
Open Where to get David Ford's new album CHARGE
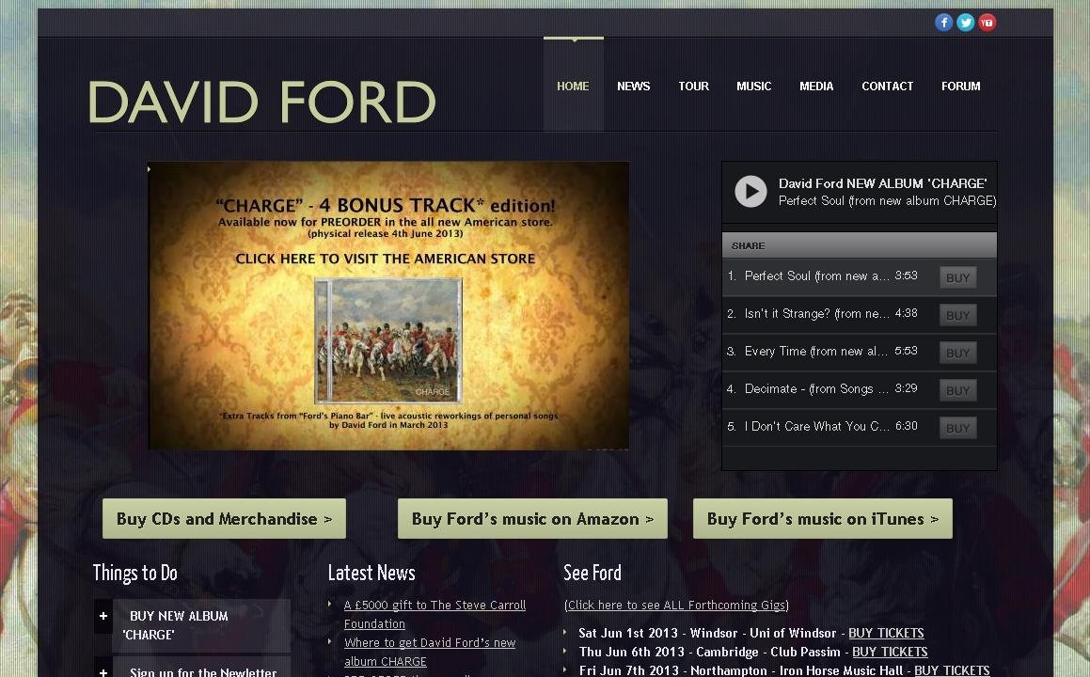[x=430, y=652]
